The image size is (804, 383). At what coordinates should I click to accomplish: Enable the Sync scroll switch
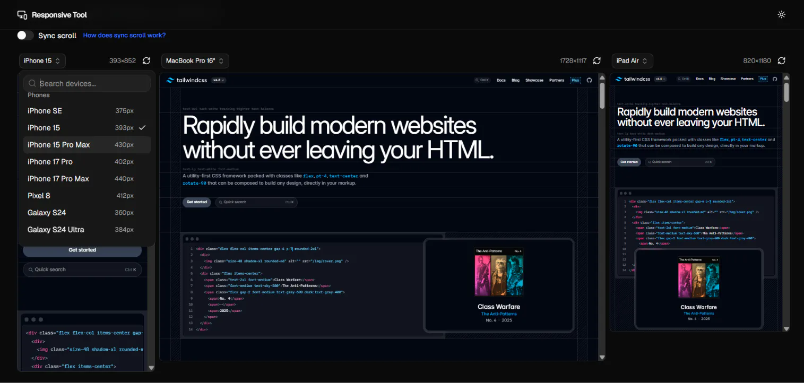(25, 36)
